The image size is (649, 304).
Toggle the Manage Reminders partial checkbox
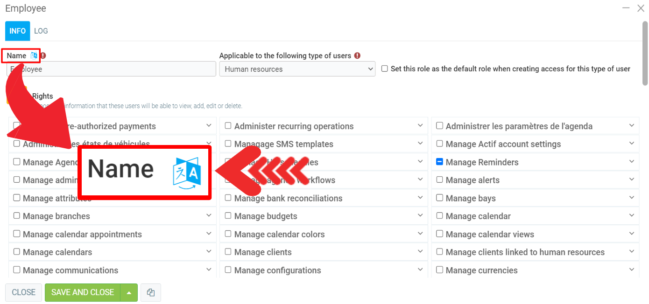[439, 162]
